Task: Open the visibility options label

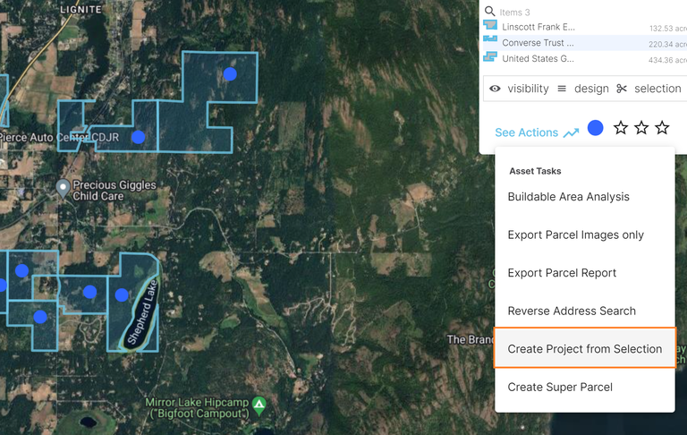Action: [528, 89]
